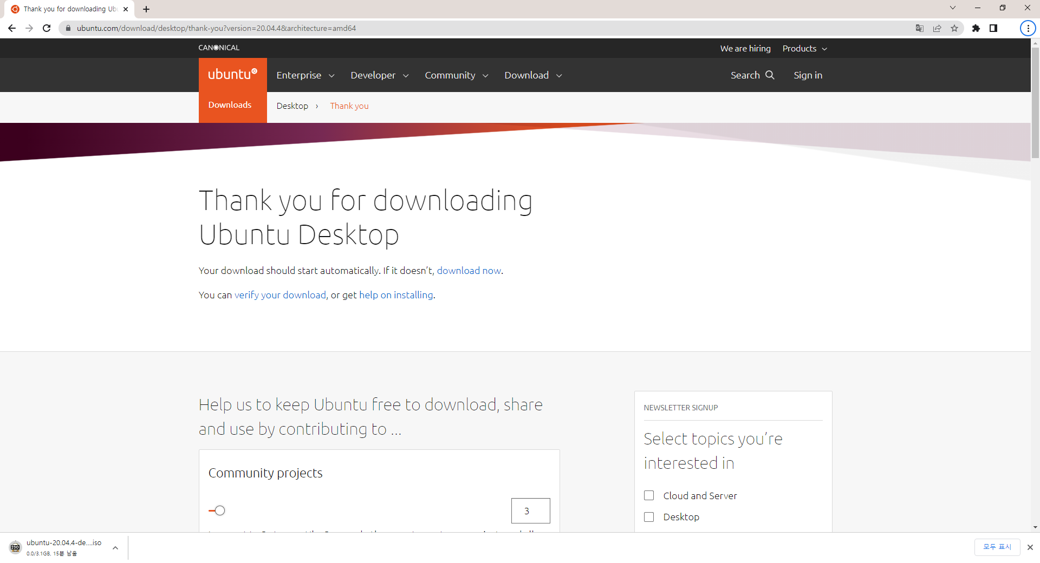Viewport: 1040px width, 563px height.
Task: Go back to the previous page
Action: pos(12,28)
